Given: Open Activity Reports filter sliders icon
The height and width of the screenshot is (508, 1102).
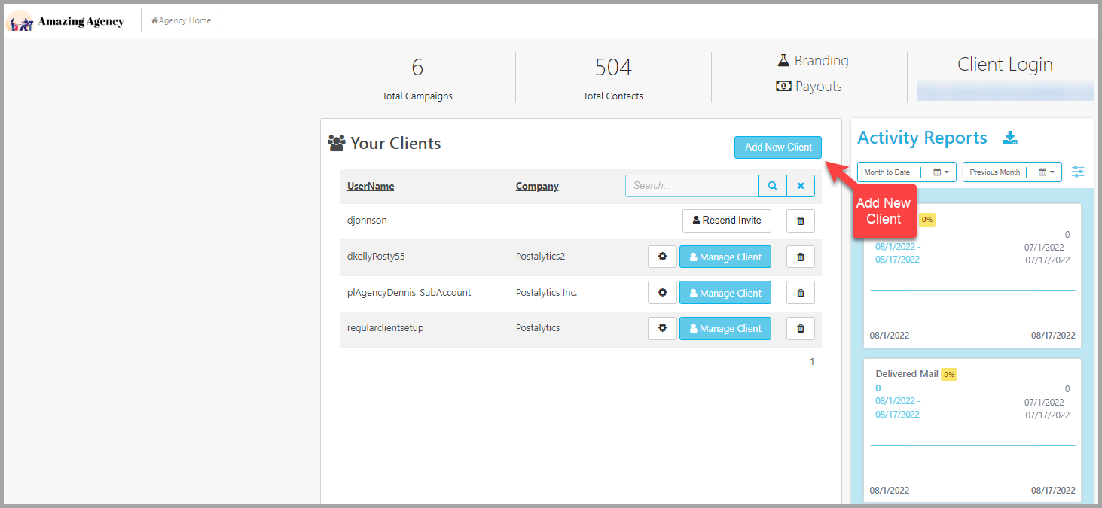Looking at the screenshot, I should pos(1079,172).
